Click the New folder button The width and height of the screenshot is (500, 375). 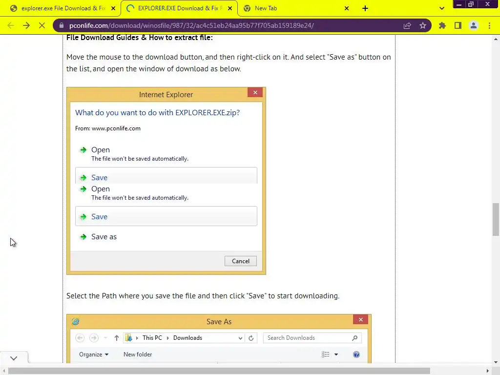(x=138, y=354)
